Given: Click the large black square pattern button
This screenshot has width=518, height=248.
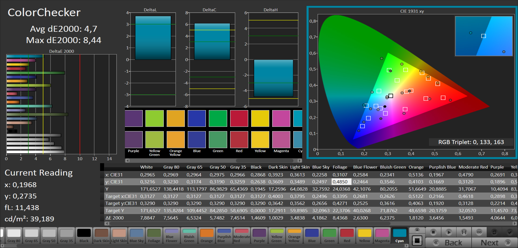Looking at the screenshot, I should coord(417,240).
